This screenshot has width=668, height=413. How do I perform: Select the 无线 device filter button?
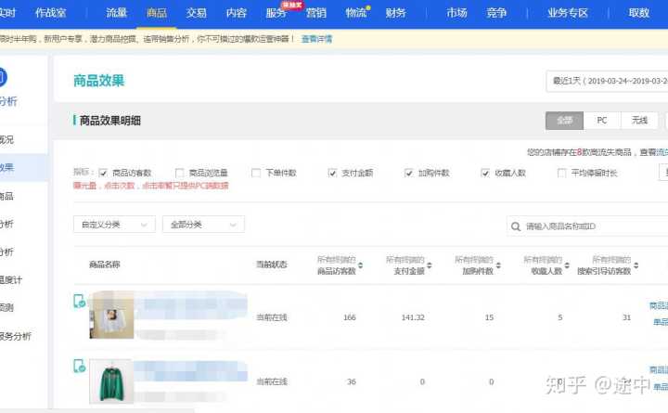[x=639, y=121]
